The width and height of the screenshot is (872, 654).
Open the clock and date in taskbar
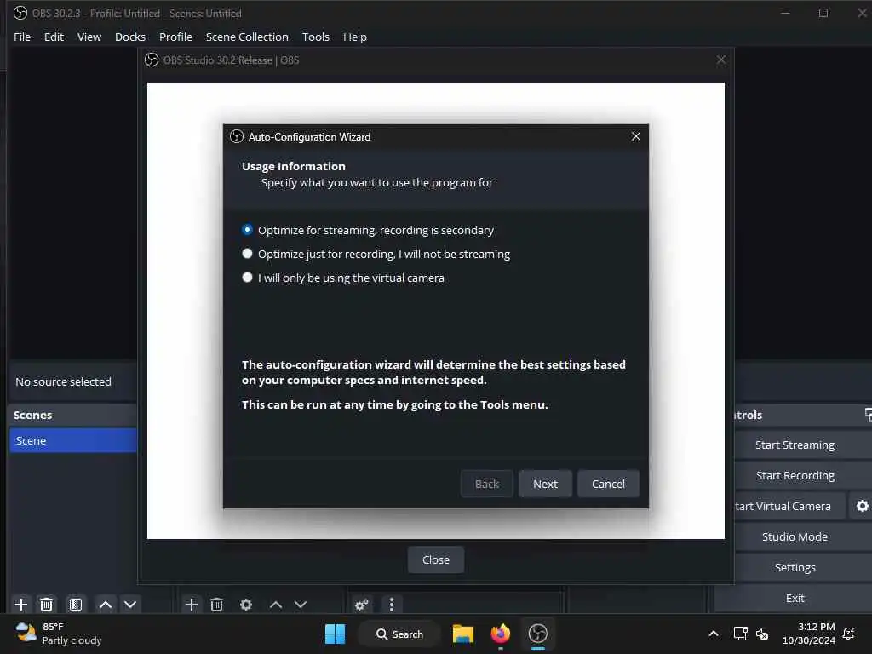[809, 634]
